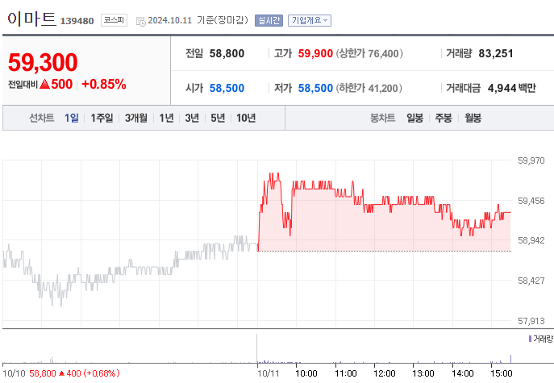
Task: Click the upper limit 상한가 76,400
Action: click(x=369, y=53)
